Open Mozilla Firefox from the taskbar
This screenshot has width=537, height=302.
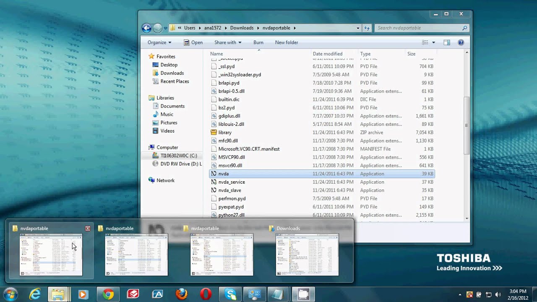coord(182,294)
